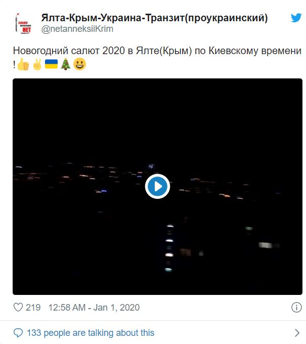The image size is (306, 344).
Task: Click the Twitter bird logo icon
Action: coord(296,18)
